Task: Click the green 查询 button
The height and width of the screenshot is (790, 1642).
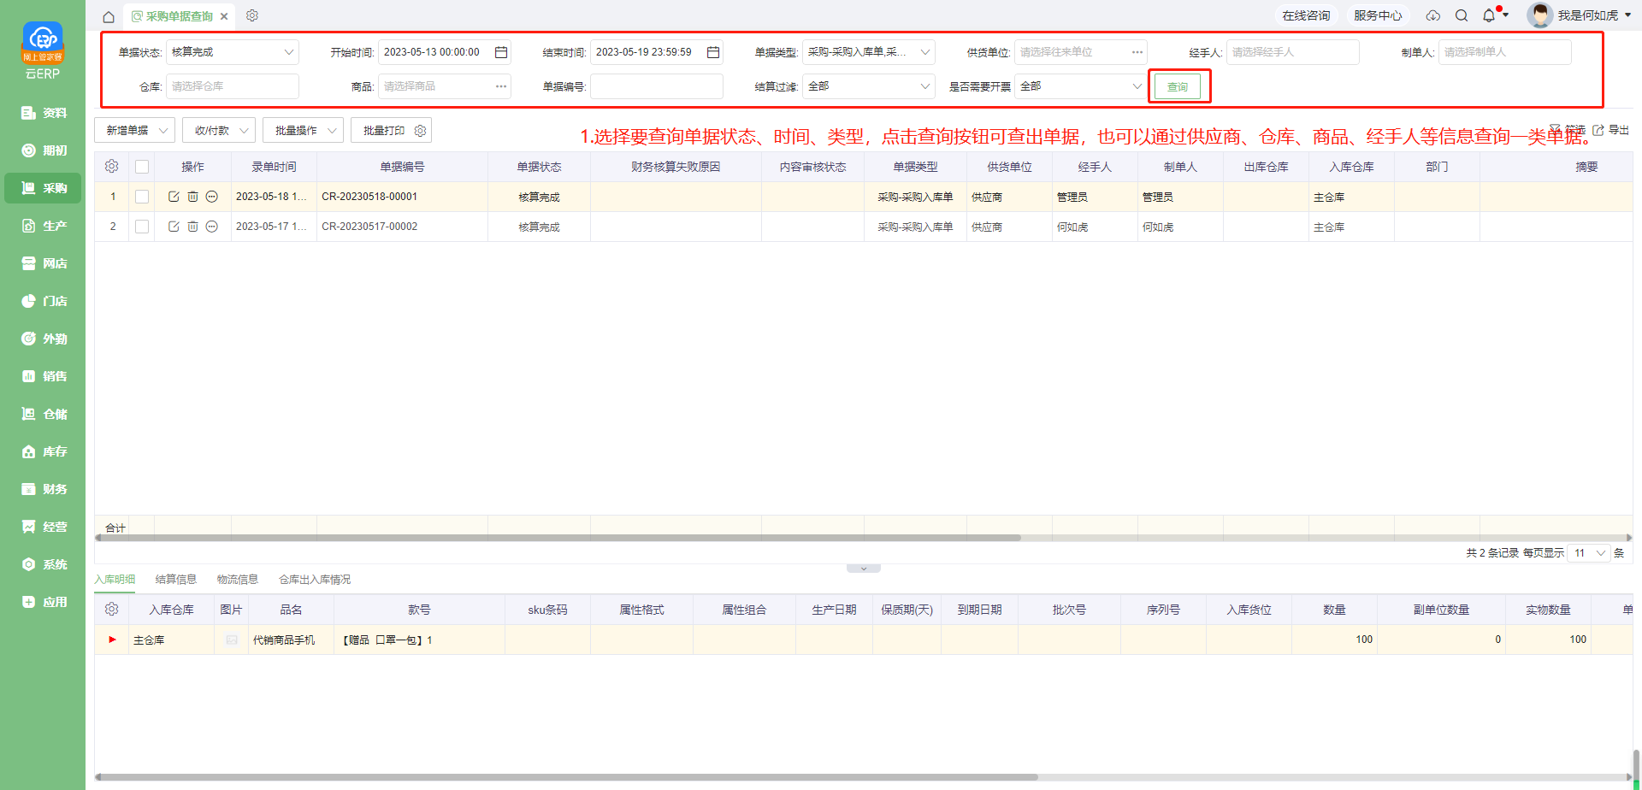Action: point(1178,86)
